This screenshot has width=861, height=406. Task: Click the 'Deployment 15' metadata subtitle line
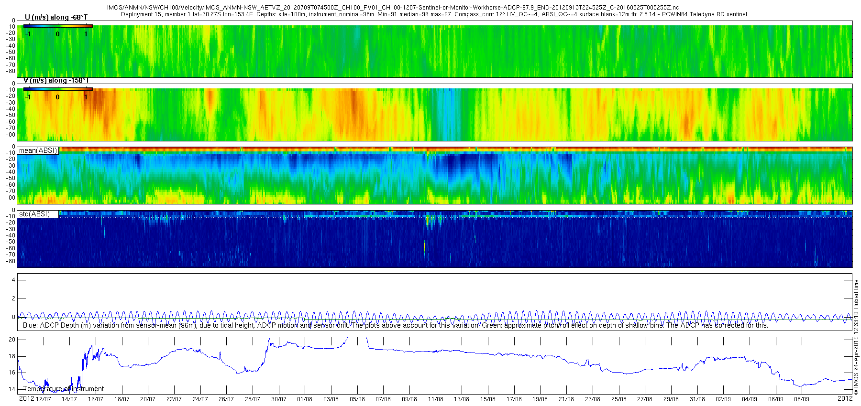coord(434,14)
